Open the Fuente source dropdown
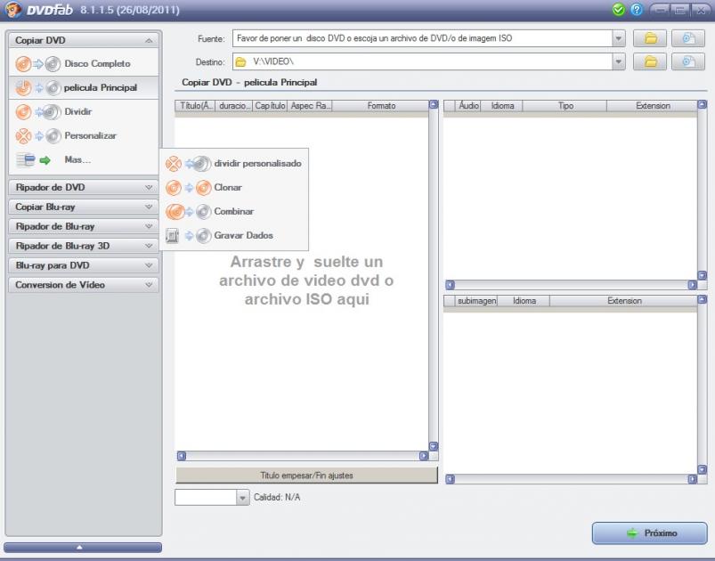Viewport: 715px width, 561px height. [618, 38]
